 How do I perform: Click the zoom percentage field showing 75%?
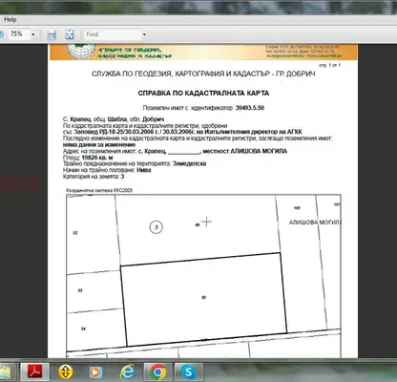click(18, 34)
